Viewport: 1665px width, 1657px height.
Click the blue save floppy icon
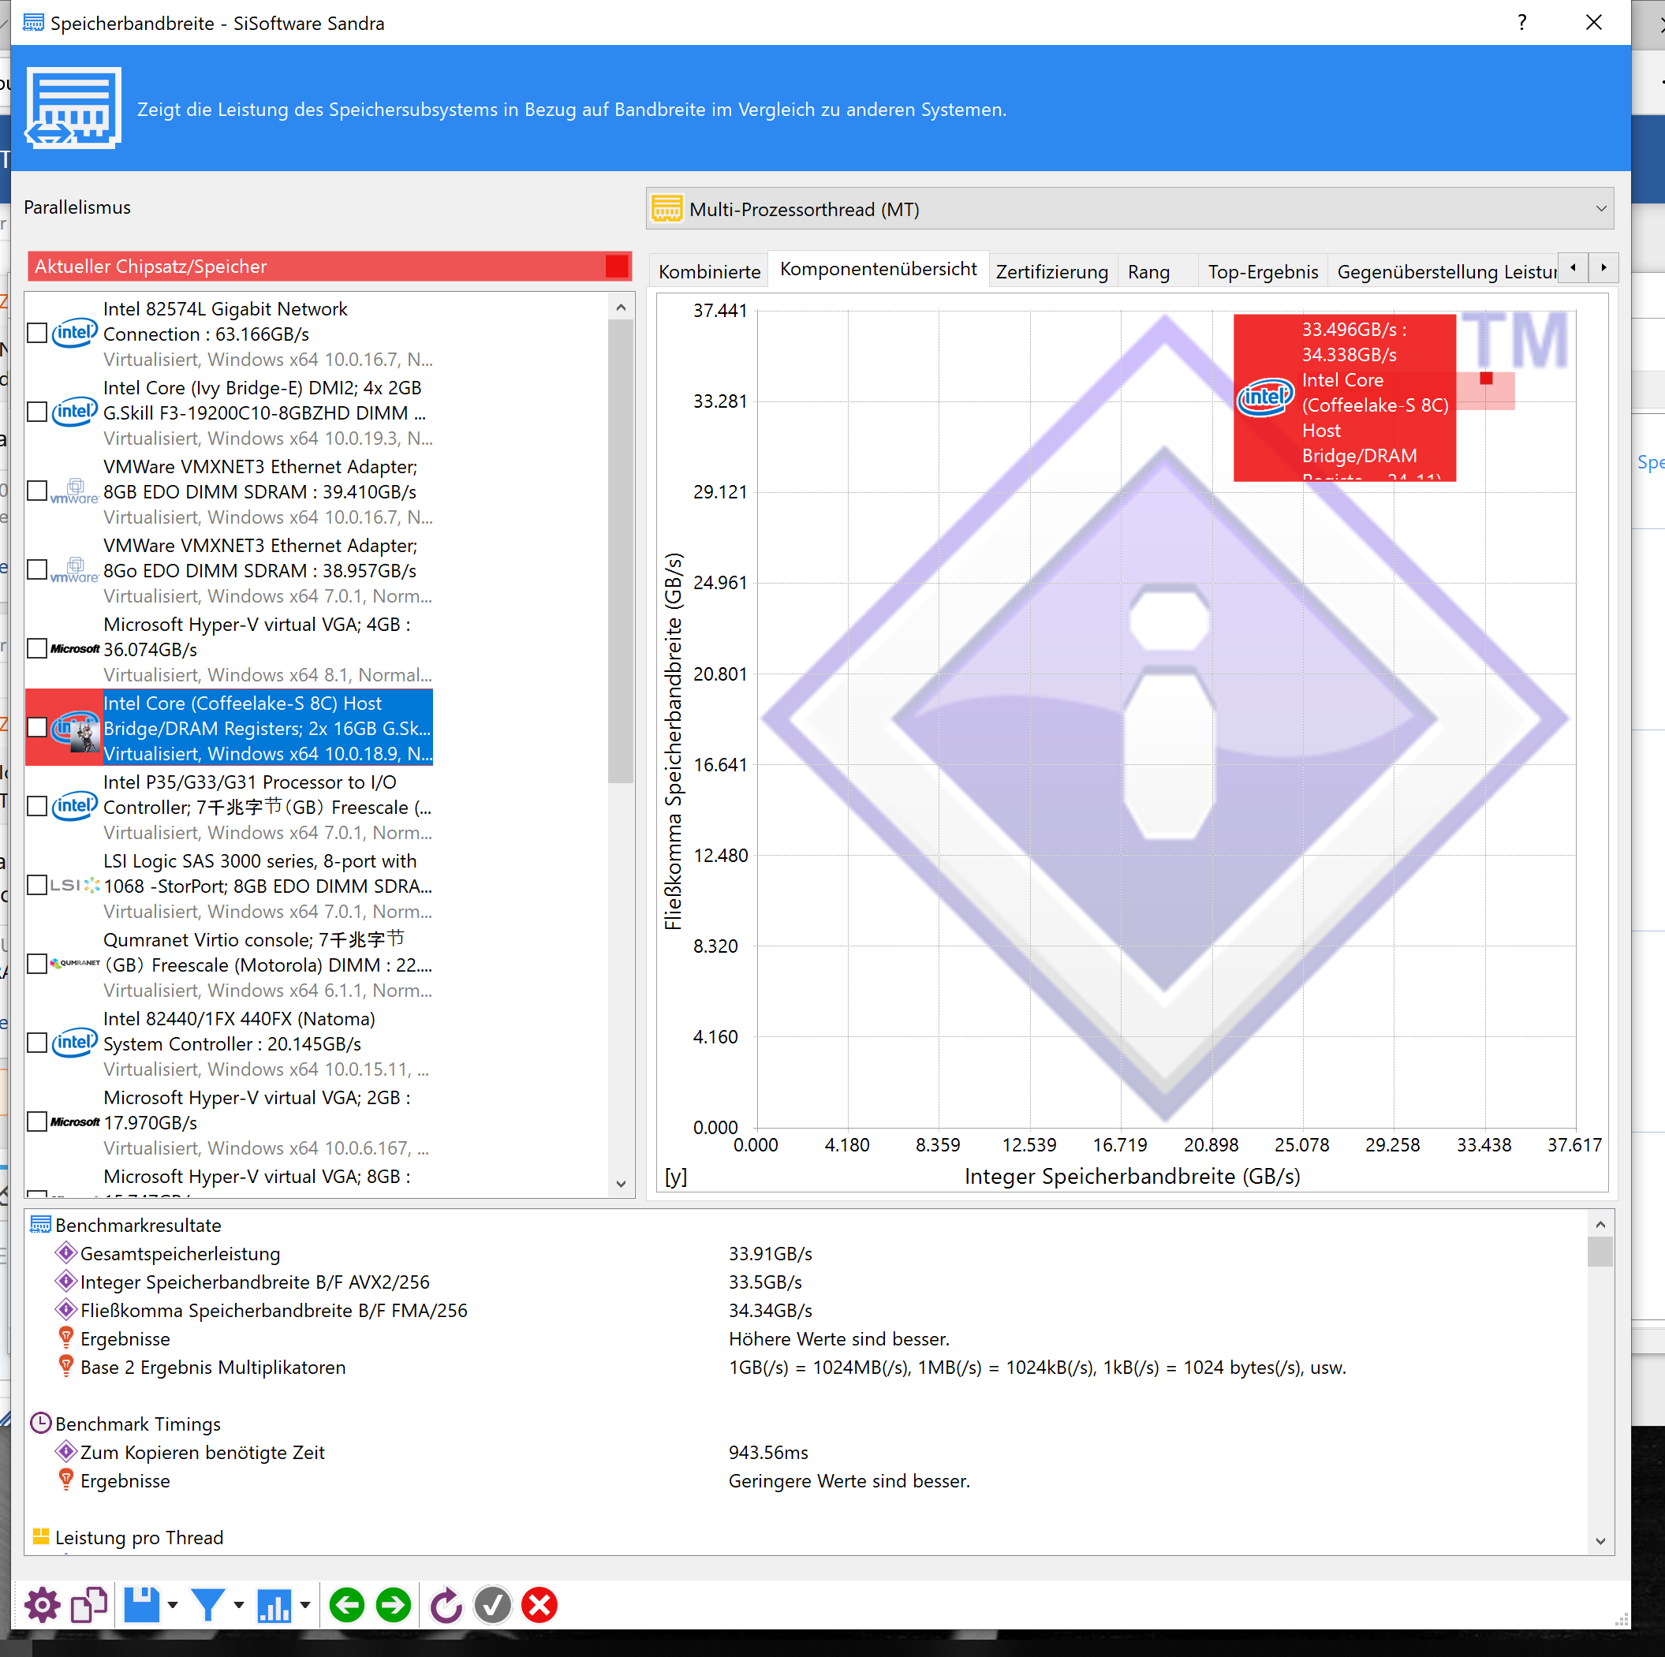[x=141, y=1605]
